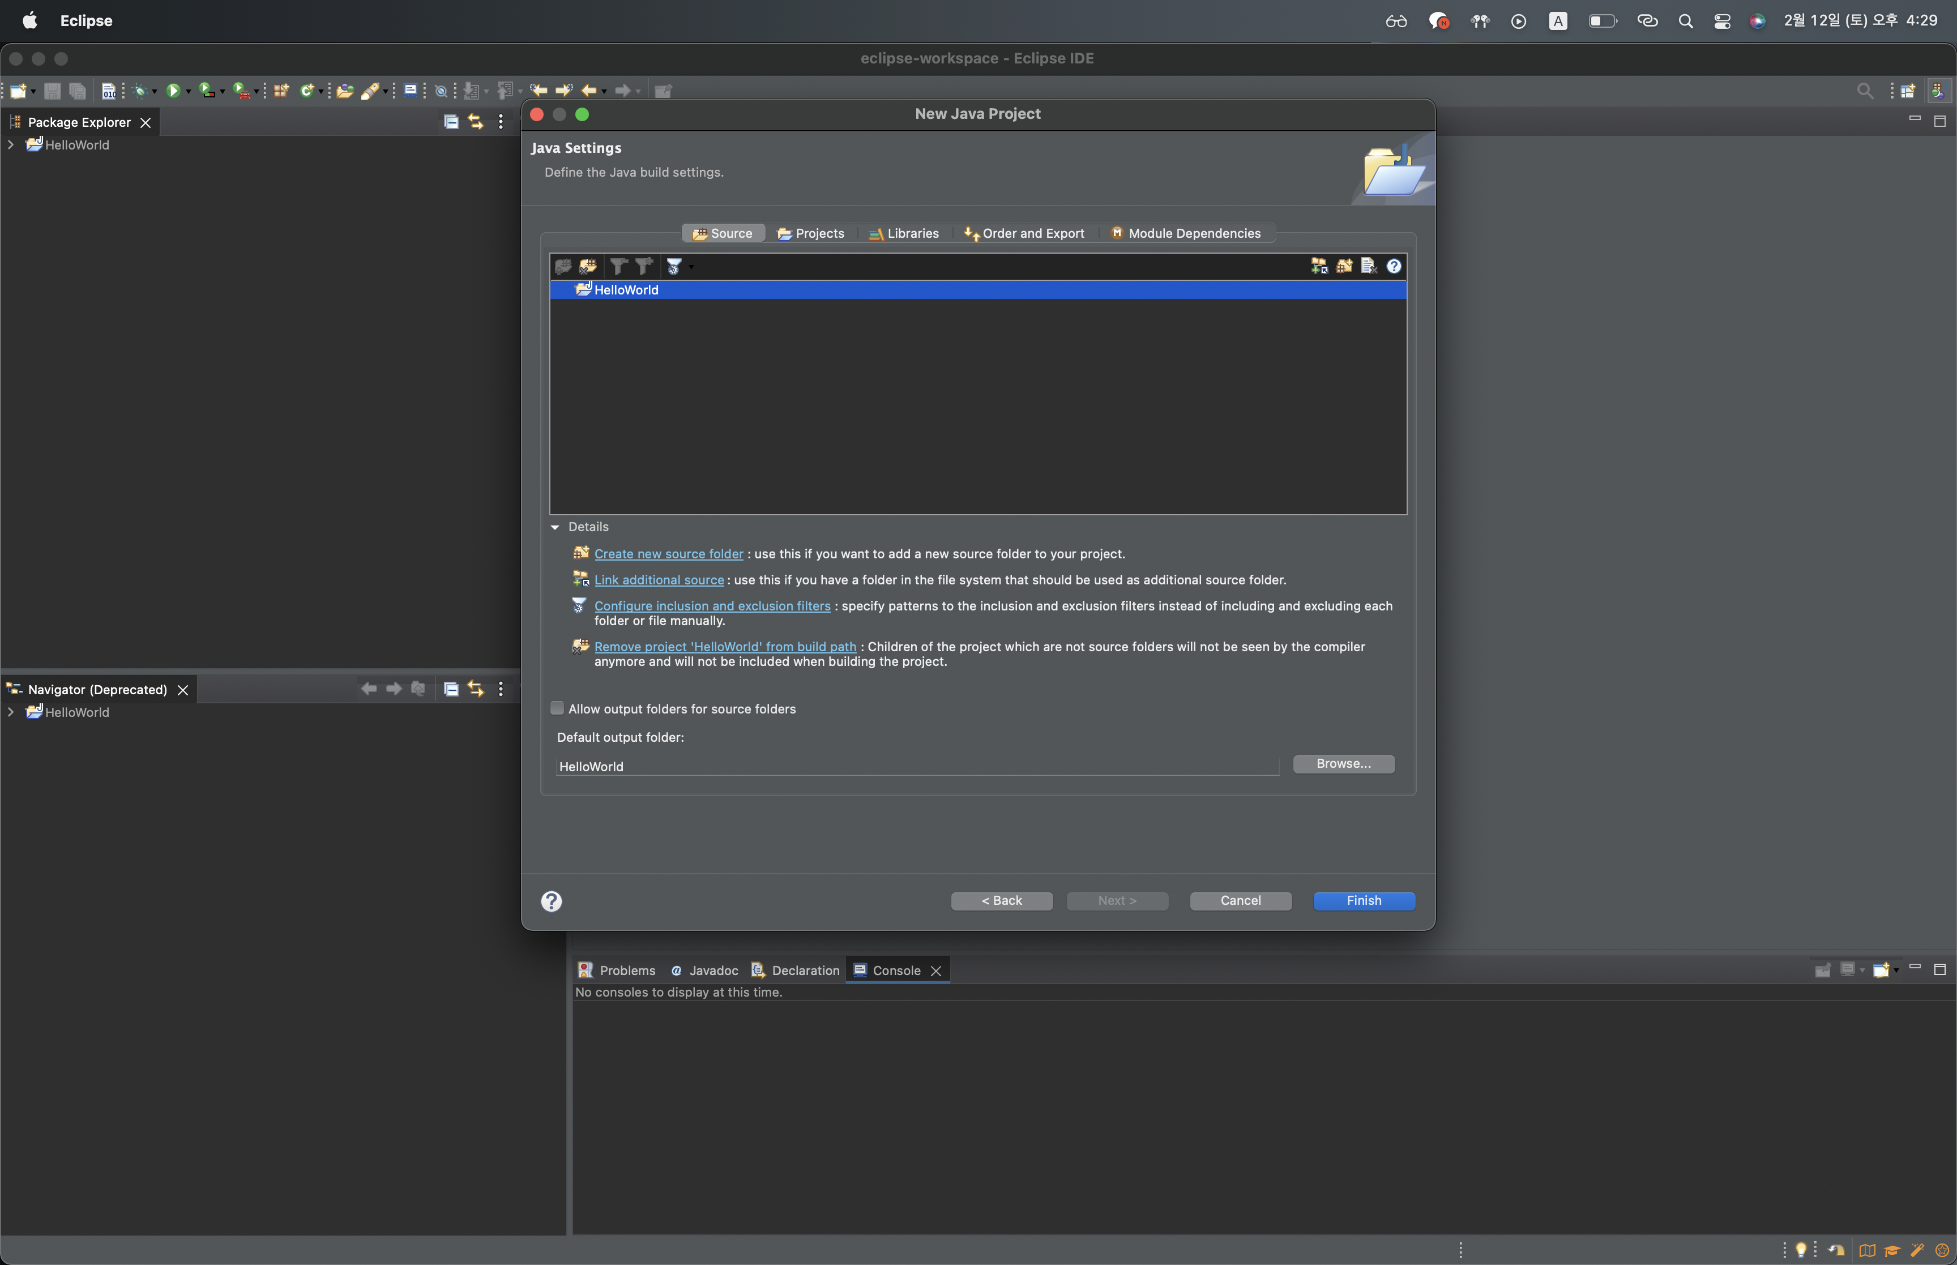Open dropdown arrow next to New wizard icon

pyautogui.click(x=33, y=91)
